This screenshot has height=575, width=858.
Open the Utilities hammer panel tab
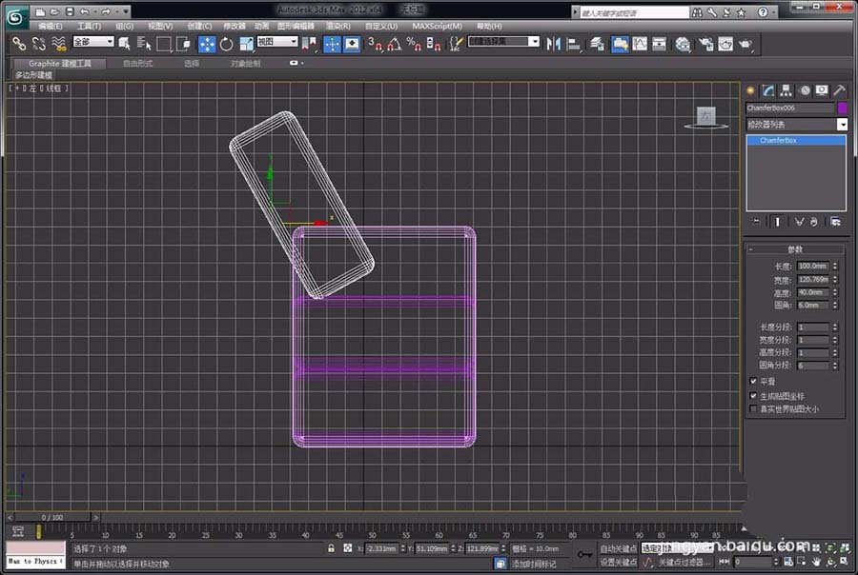(x=839, y=90)
